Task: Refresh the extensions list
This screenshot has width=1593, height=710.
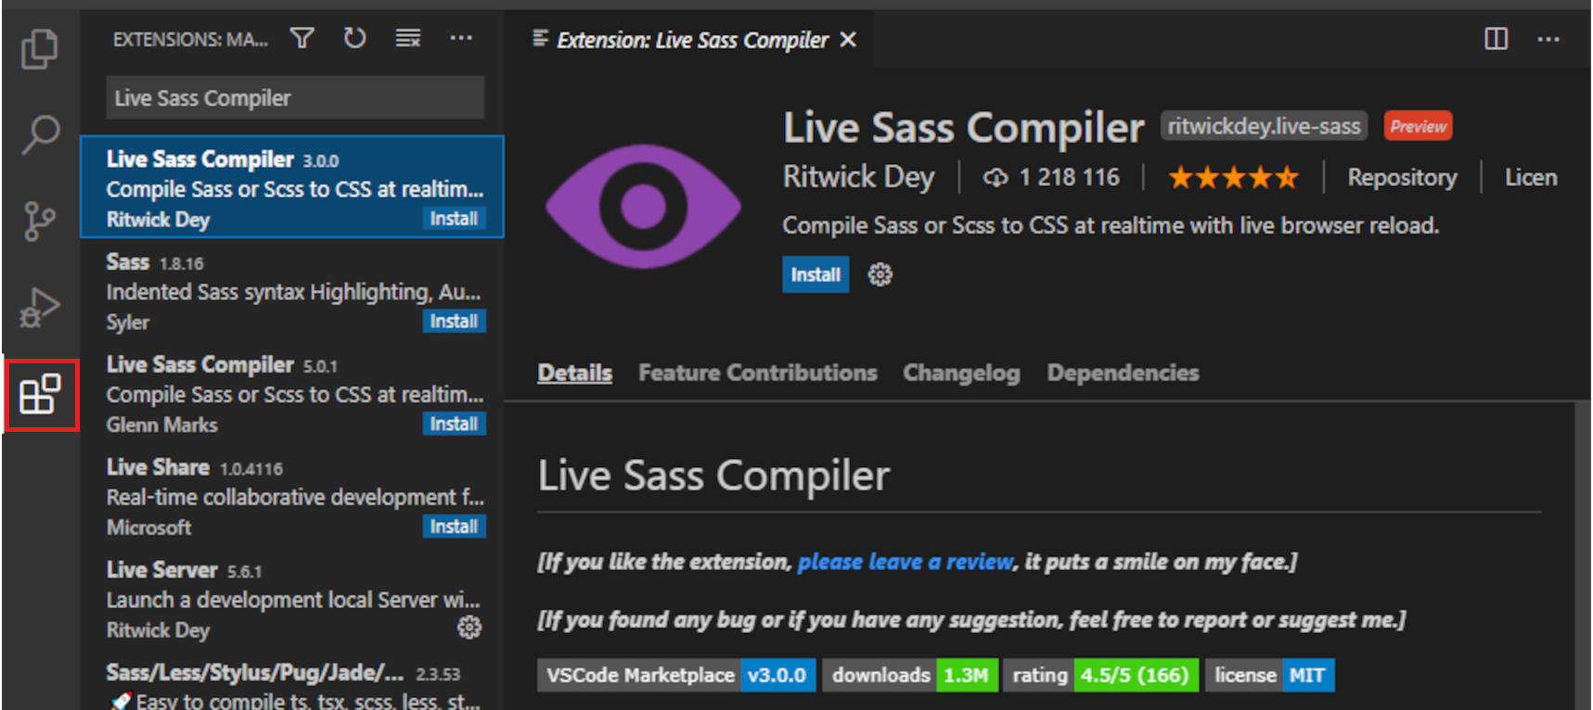Action: (354, 38)
